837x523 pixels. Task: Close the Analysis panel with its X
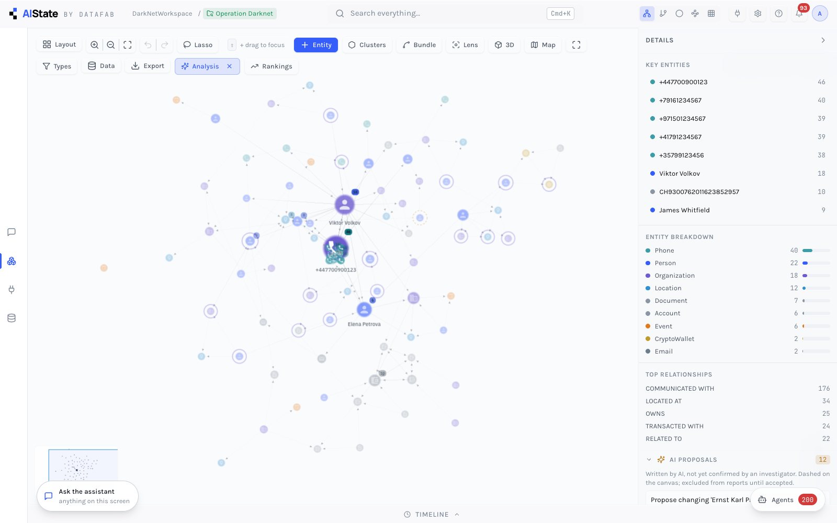[230, 66]
